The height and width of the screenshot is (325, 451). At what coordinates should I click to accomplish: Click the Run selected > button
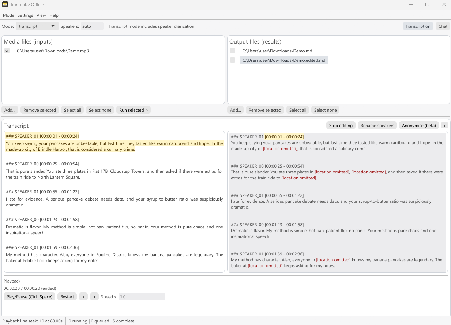click(134, 110)
